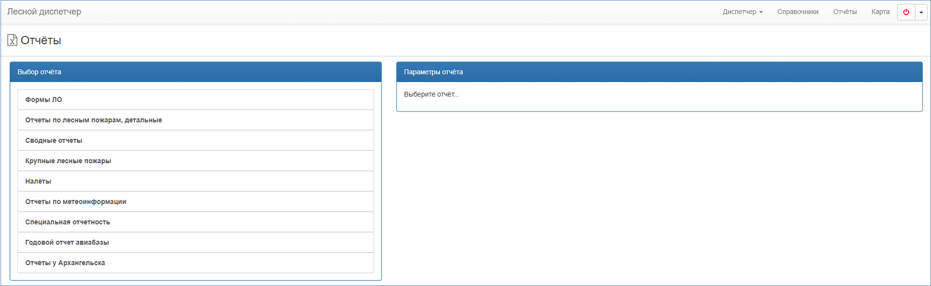The width and height of the screenshot is (931, 286).
Task: Open the Диспетчер dropdown menu
Action: click(742, 12)
